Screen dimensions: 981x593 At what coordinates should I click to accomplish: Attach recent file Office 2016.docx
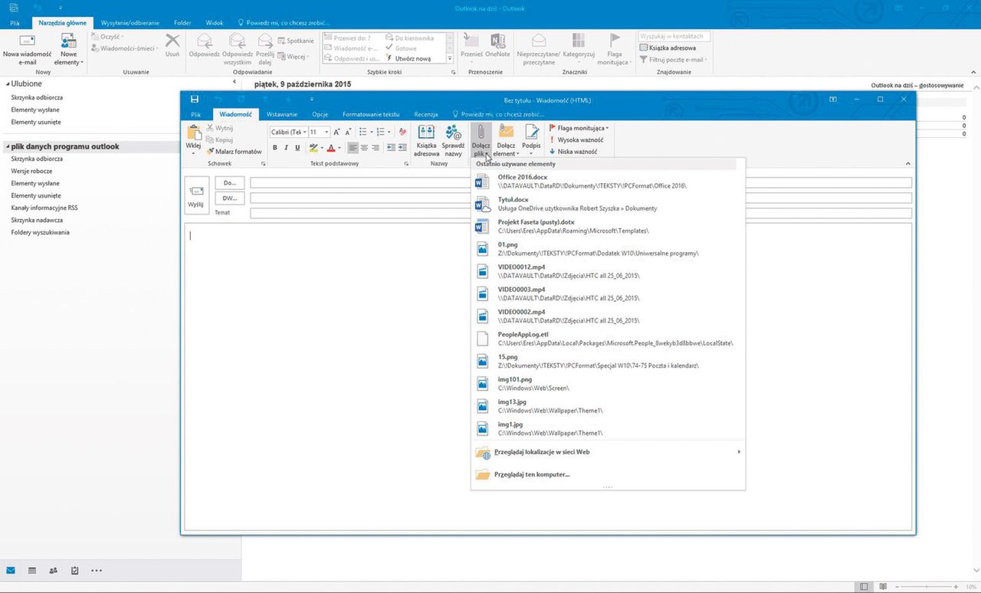pyautogui.click(x=607, y=182)
